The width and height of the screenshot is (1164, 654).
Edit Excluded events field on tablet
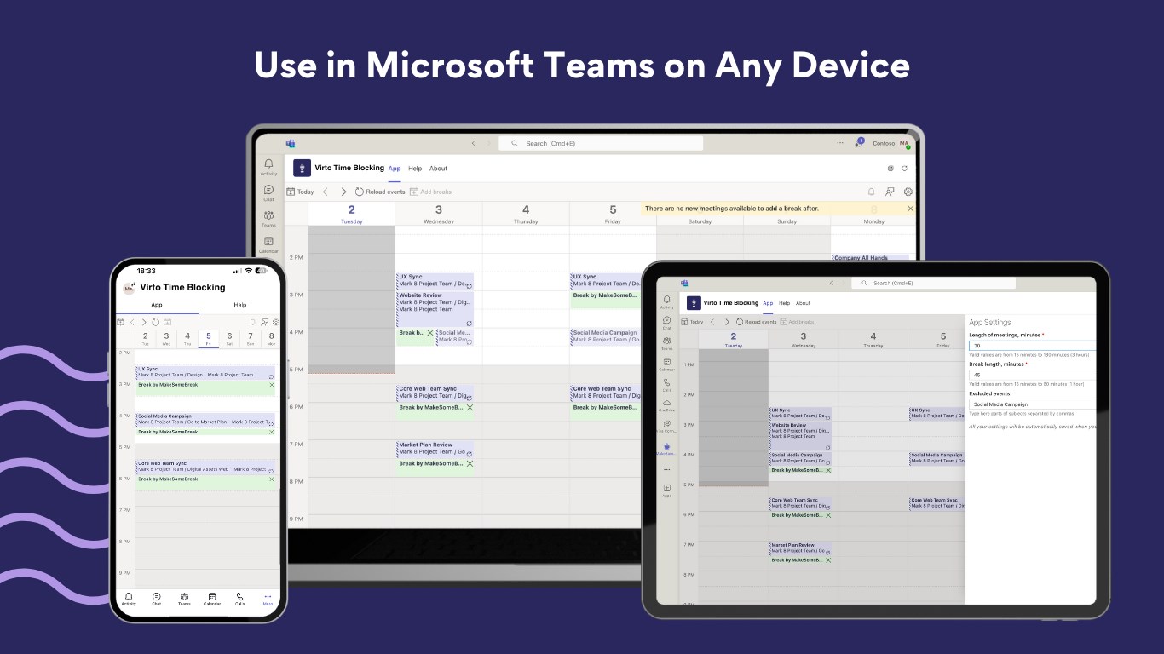click(1032, 404)
